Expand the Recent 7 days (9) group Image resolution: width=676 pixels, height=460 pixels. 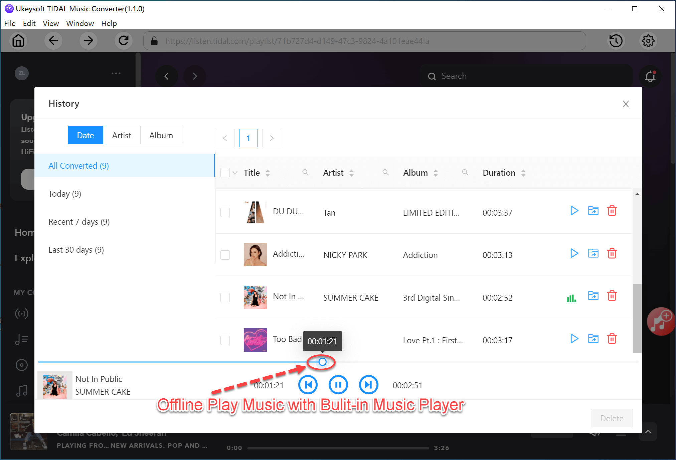pyautogui.click(x=79, y=222)
